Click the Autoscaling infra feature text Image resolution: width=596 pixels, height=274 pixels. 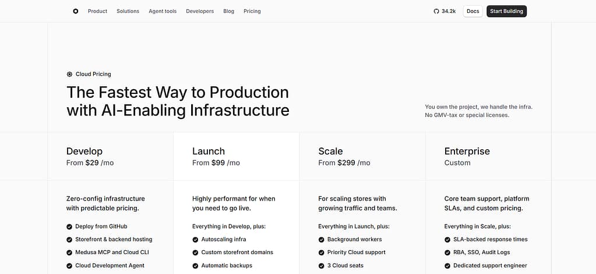224,240
